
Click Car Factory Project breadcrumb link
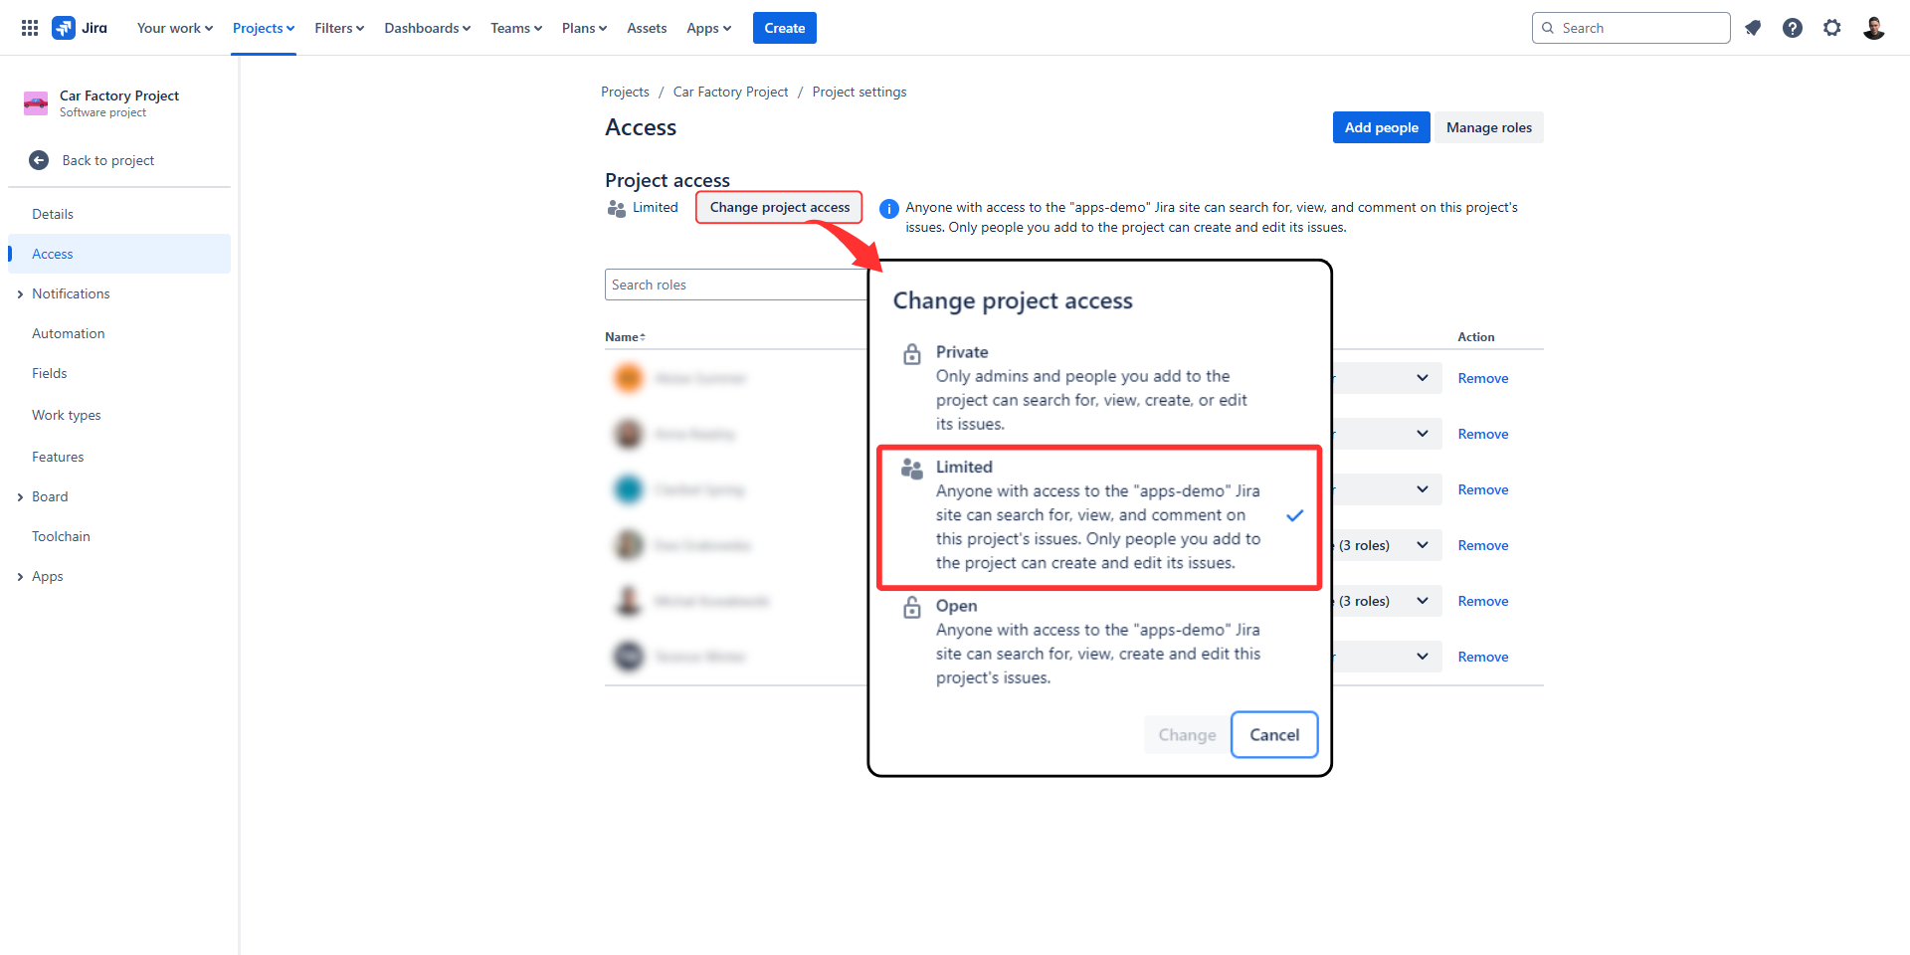pyautogui.click(x=730, y=92)
